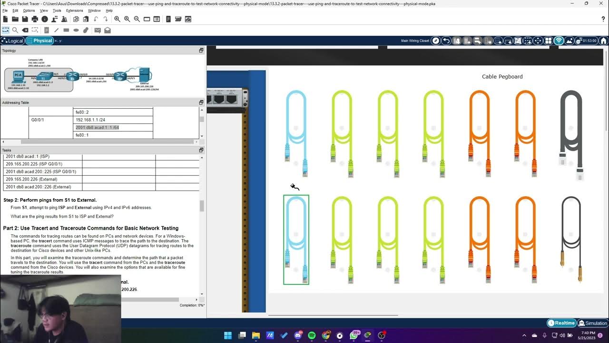This screenshot has height=343, width=609.
Task: Open Windows Start button
Action: click(227, 335)
